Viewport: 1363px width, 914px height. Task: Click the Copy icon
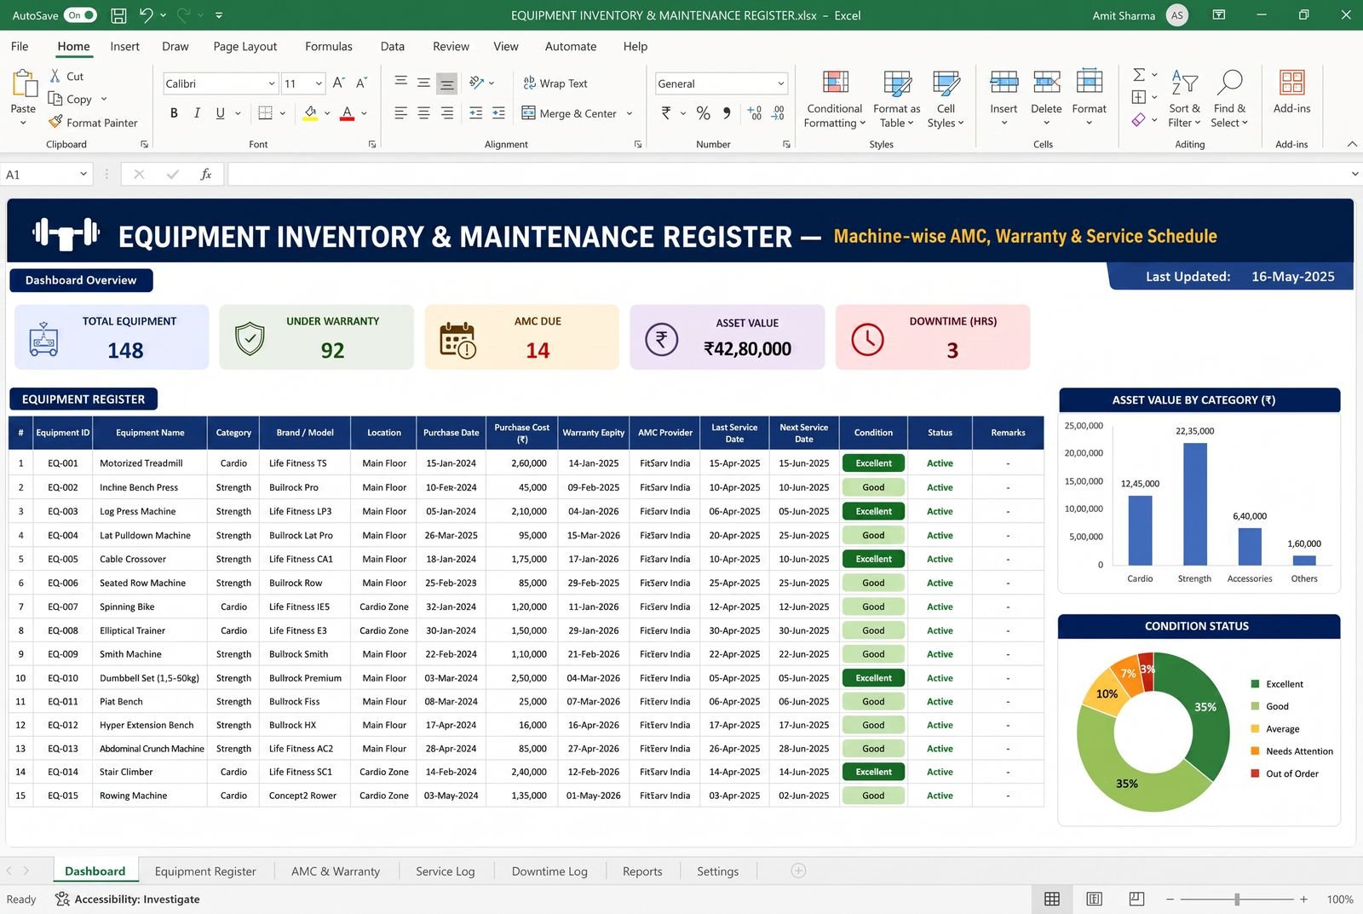55,99
